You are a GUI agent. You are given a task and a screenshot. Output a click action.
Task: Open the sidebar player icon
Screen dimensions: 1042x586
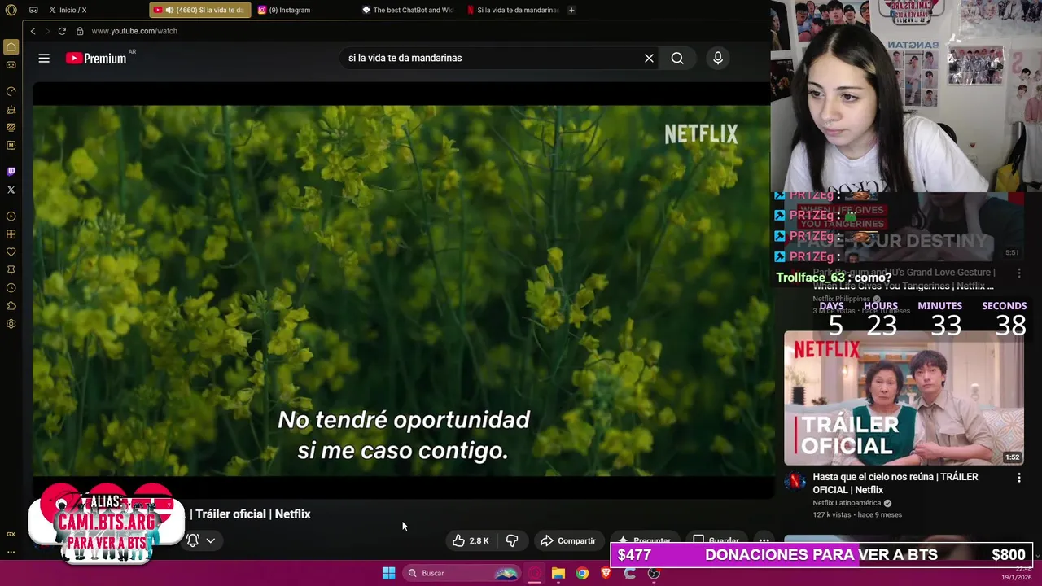tap(11, 216)
